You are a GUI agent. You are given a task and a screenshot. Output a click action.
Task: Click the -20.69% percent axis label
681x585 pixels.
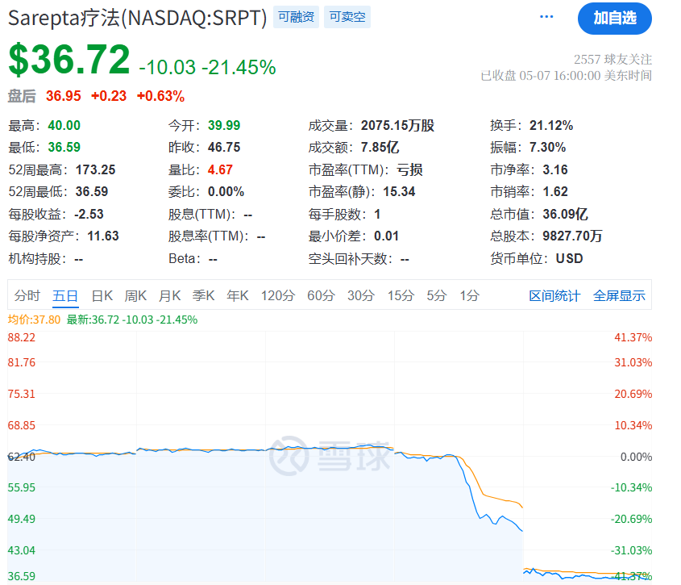click(x=632, y=519)
